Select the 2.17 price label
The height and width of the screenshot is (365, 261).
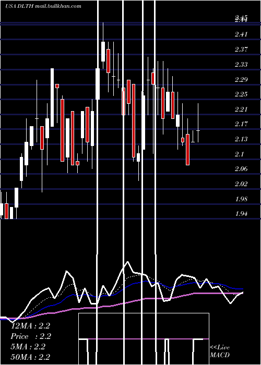[x=241, y=124]
